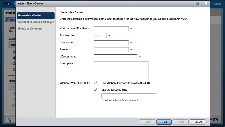225x127 pixels.
Task: Click the Port Number field
Action: [x=100, y=35]
